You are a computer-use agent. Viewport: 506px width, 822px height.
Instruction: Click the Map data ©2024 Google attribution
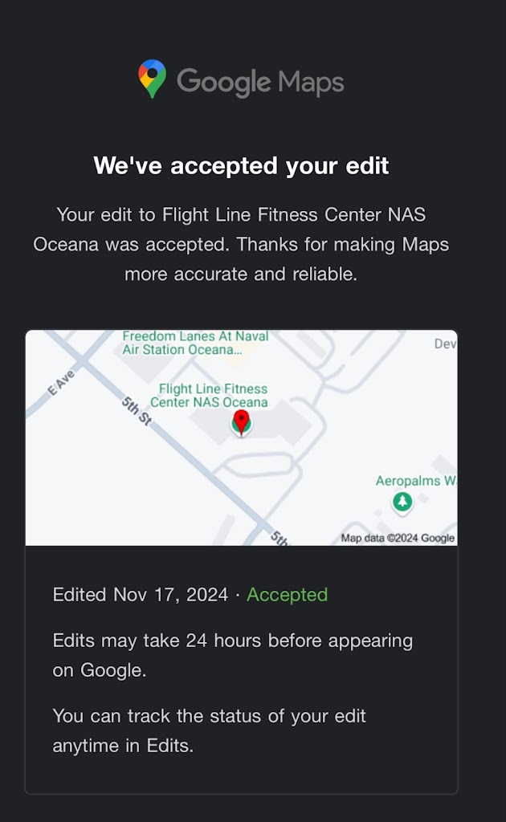[x=398, y=538]
